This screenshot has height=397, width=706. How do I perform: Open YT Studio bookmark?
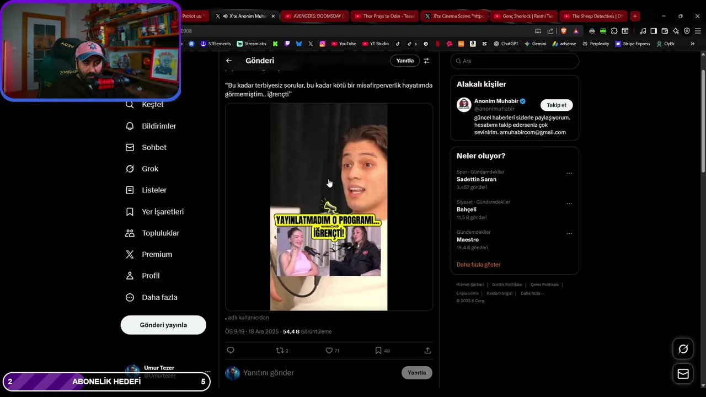375,44
